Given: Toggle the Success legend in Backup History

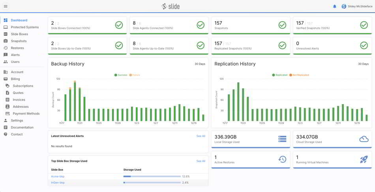Looking at the screenshot, I should pyautogui.click(x=121, y=75).
